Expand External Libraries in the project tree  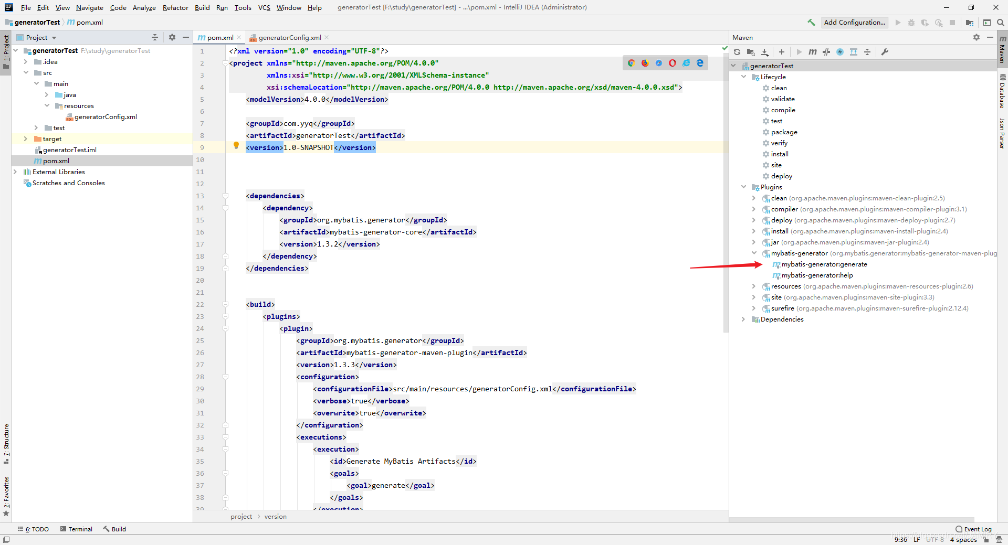coord(15,172)
